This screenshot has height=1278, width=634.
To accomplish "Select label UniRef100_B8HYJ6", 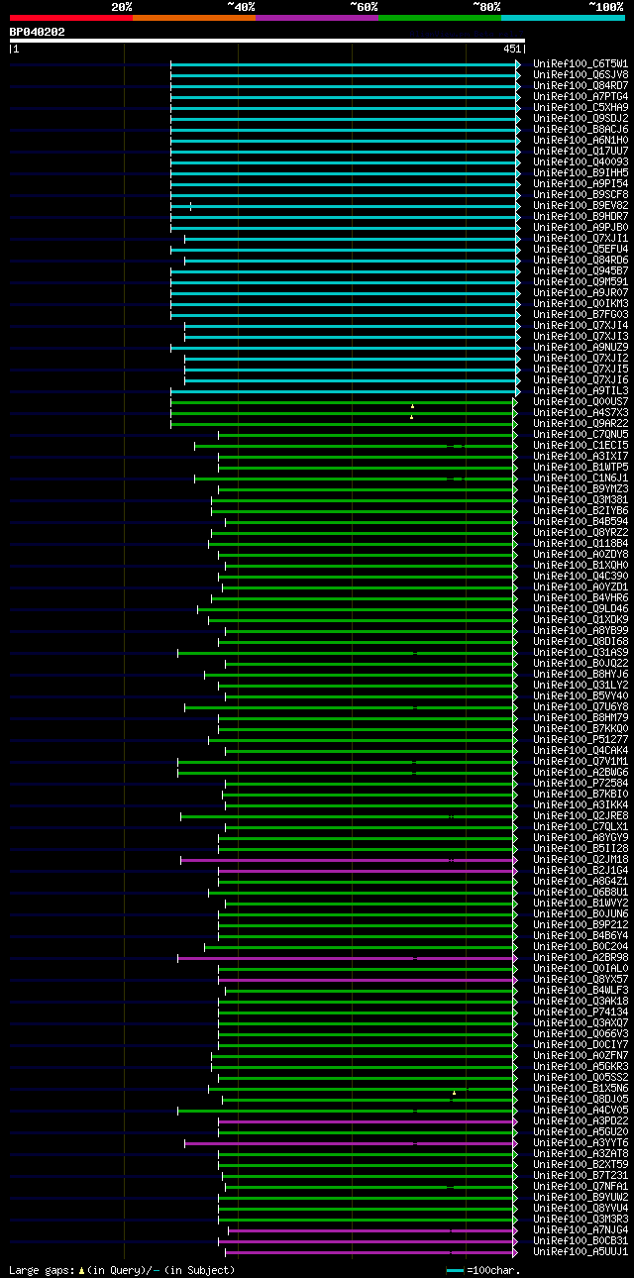I will tap(581, 674).
